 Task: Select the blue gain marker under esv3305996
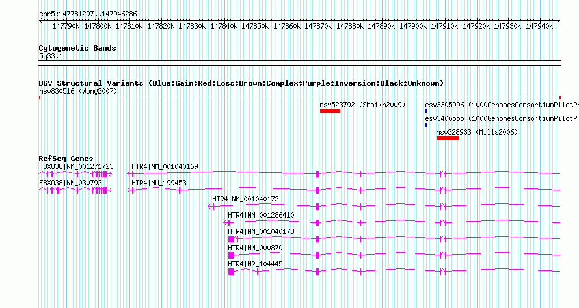tap(426, 111)
